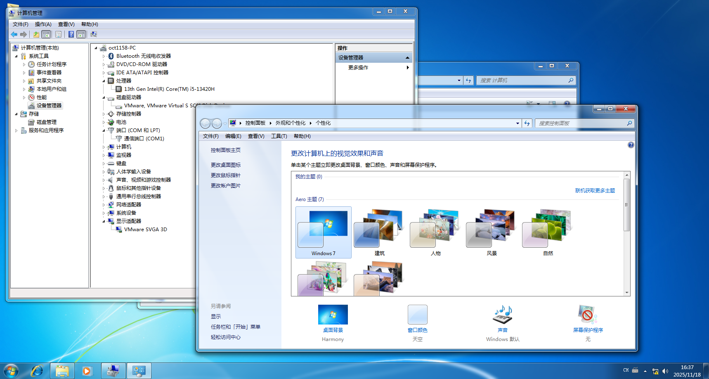
Task: Click the blue Back arrow in Computer Management toolbar
Action: click(14, 34)
